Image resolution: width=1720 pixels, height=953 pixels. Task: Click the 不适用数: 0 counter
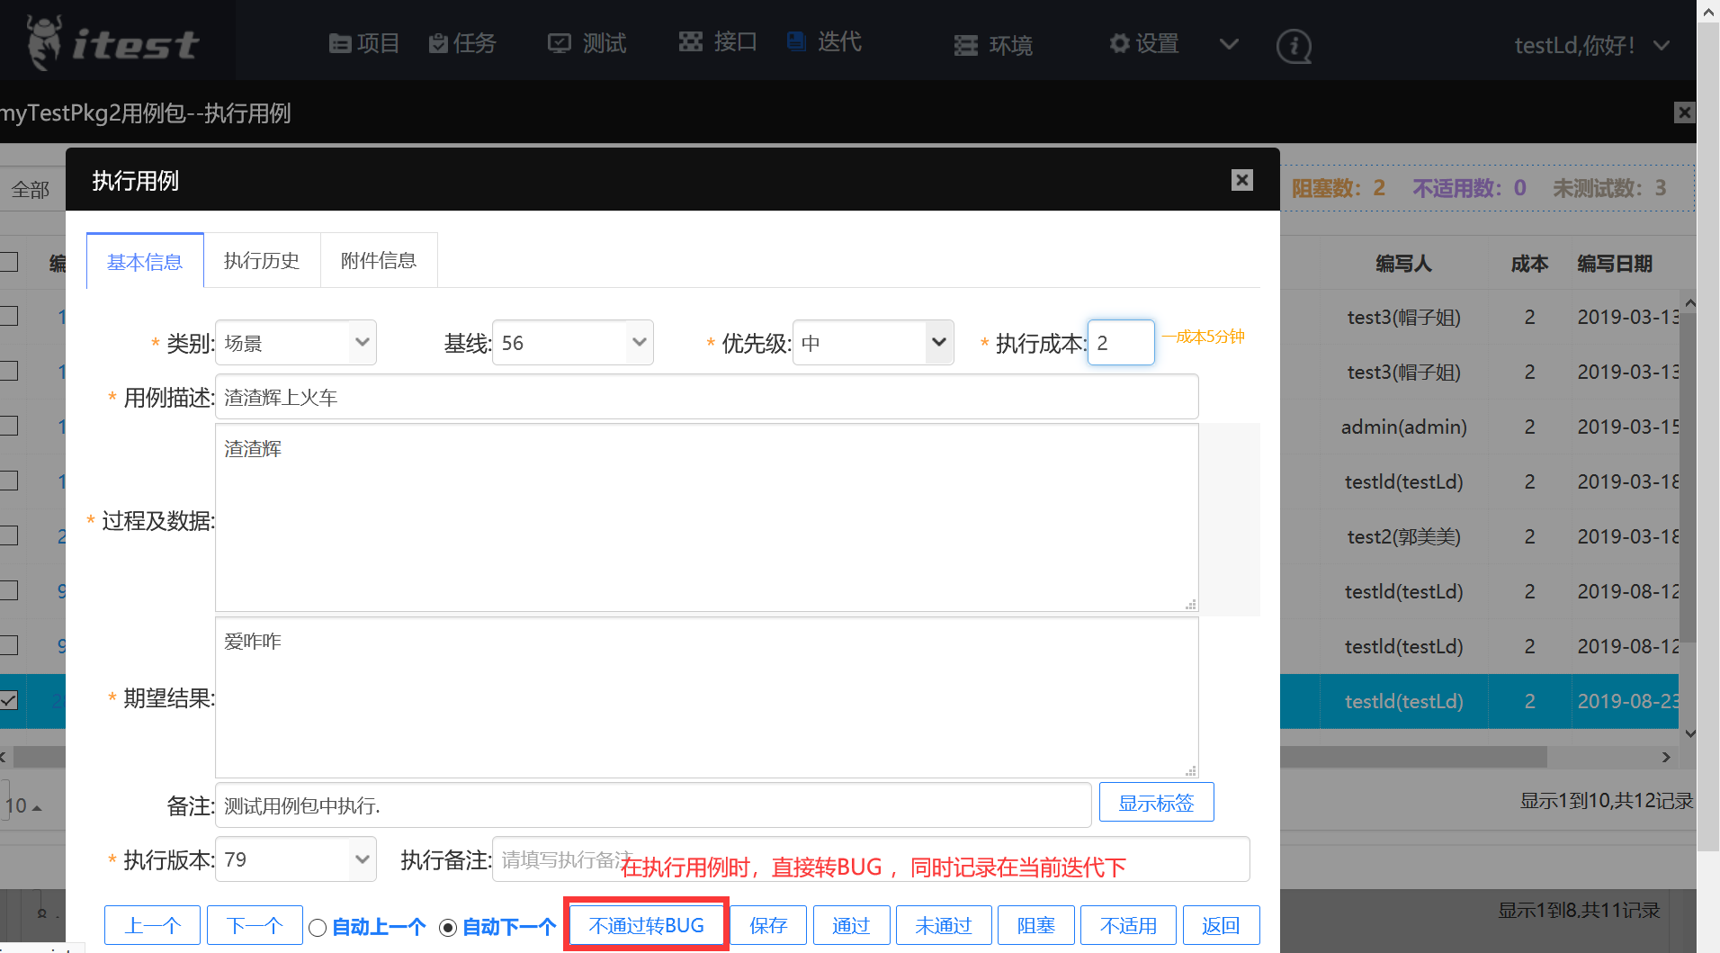click(x=1469, y=188)
